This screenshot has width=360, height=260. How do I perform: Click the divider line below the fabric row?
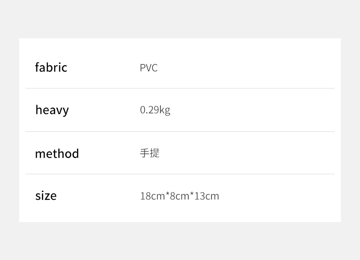click(x=180, y=88)
